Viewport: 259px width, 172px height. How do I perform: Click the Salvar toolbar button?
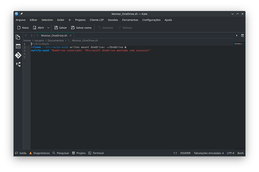tap(60, 28)
